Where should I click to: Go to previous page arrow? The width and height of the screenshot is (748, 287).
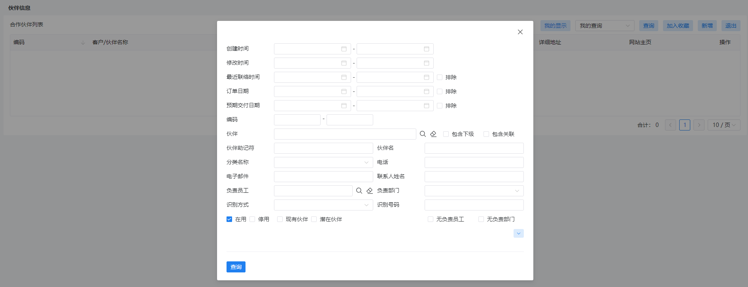click(671, 125)
